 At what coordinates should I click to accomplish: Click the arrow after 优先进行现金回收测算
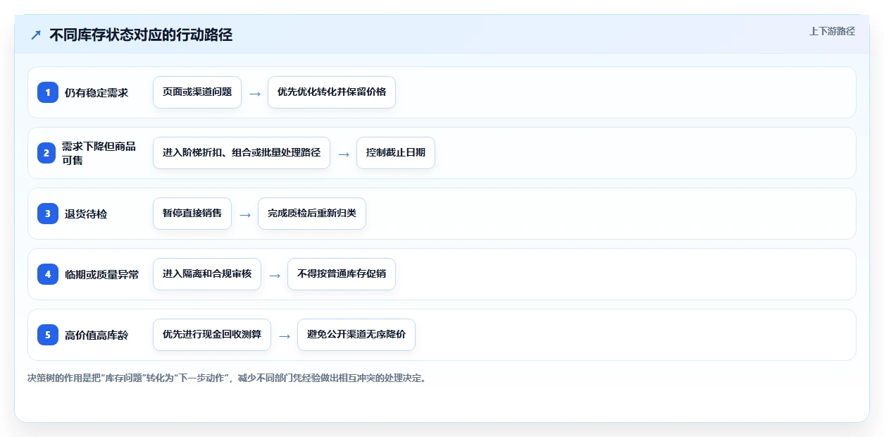285,336
